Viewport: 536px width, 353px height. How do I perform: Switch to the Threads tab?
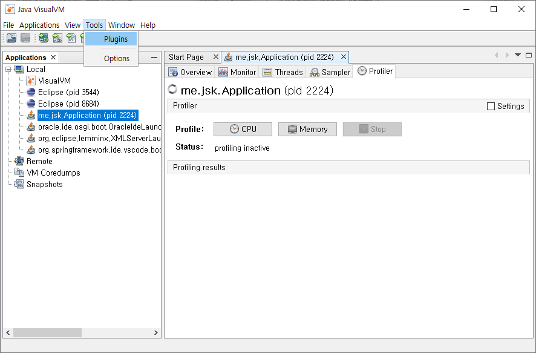coord(283,72)
